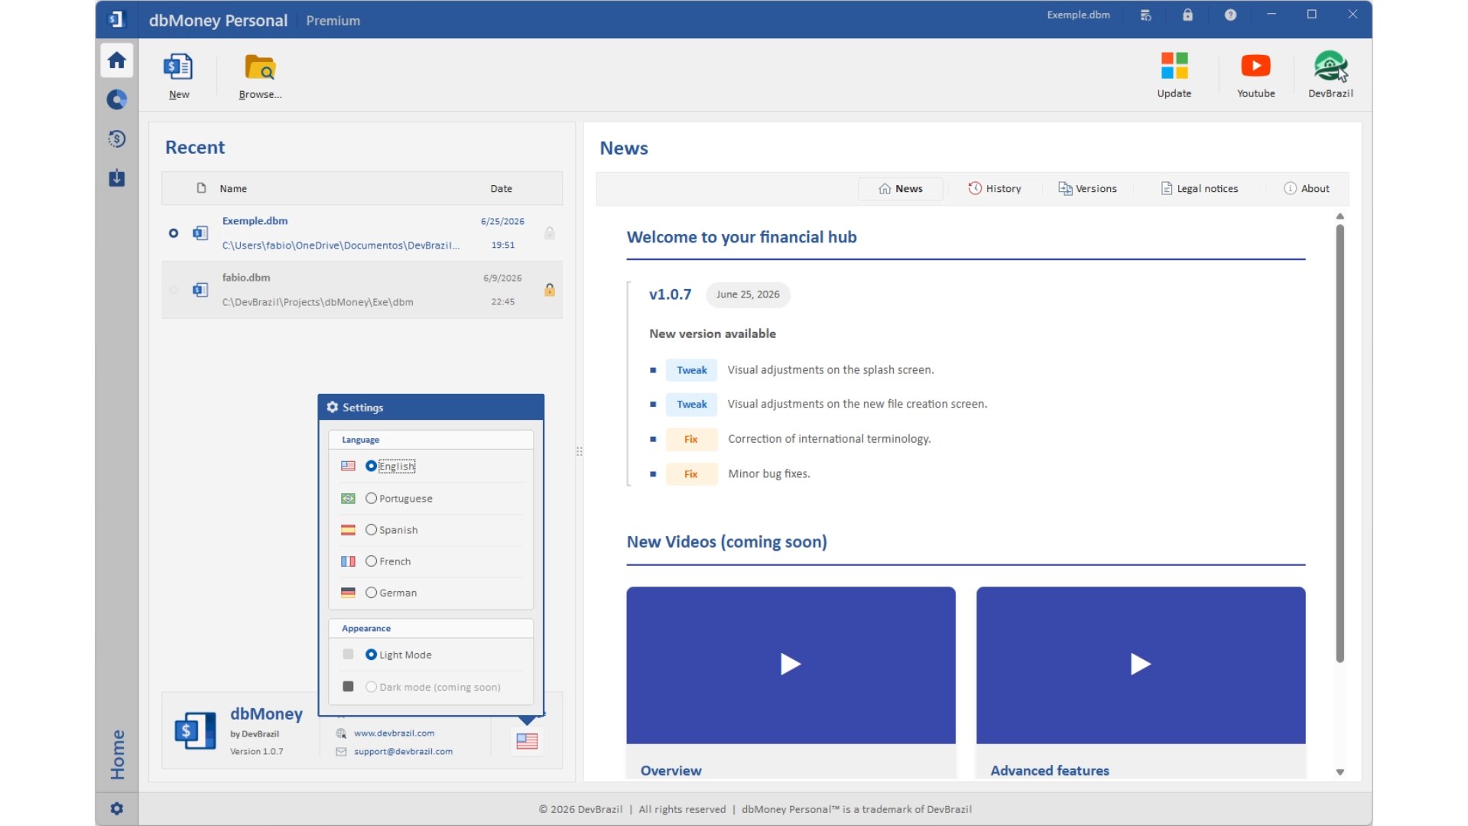Create a New file from the toolbar
The width and height of the screenshot is (1468, 826).
point(178,76)
